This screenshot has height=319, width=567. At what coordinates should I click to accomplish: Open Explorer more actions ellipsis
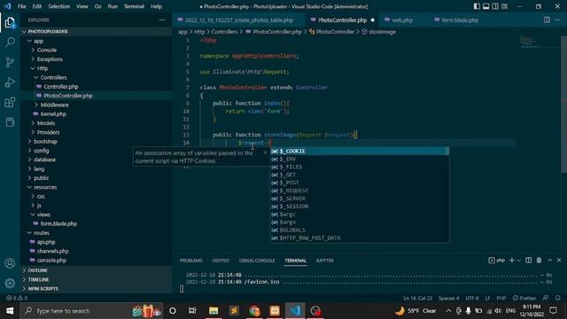pos(162,19)
